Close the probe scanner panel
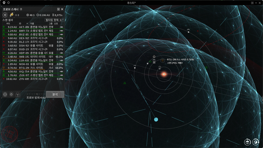Viewport: 263px width, 148px height. [62, 9]
